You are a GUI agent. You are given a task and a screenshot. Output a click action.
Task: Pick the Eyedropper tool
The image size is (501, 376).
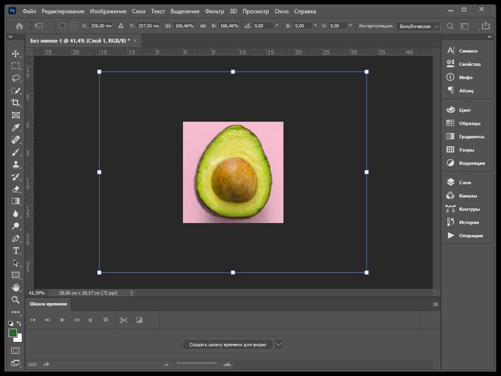tap(16, 127)
